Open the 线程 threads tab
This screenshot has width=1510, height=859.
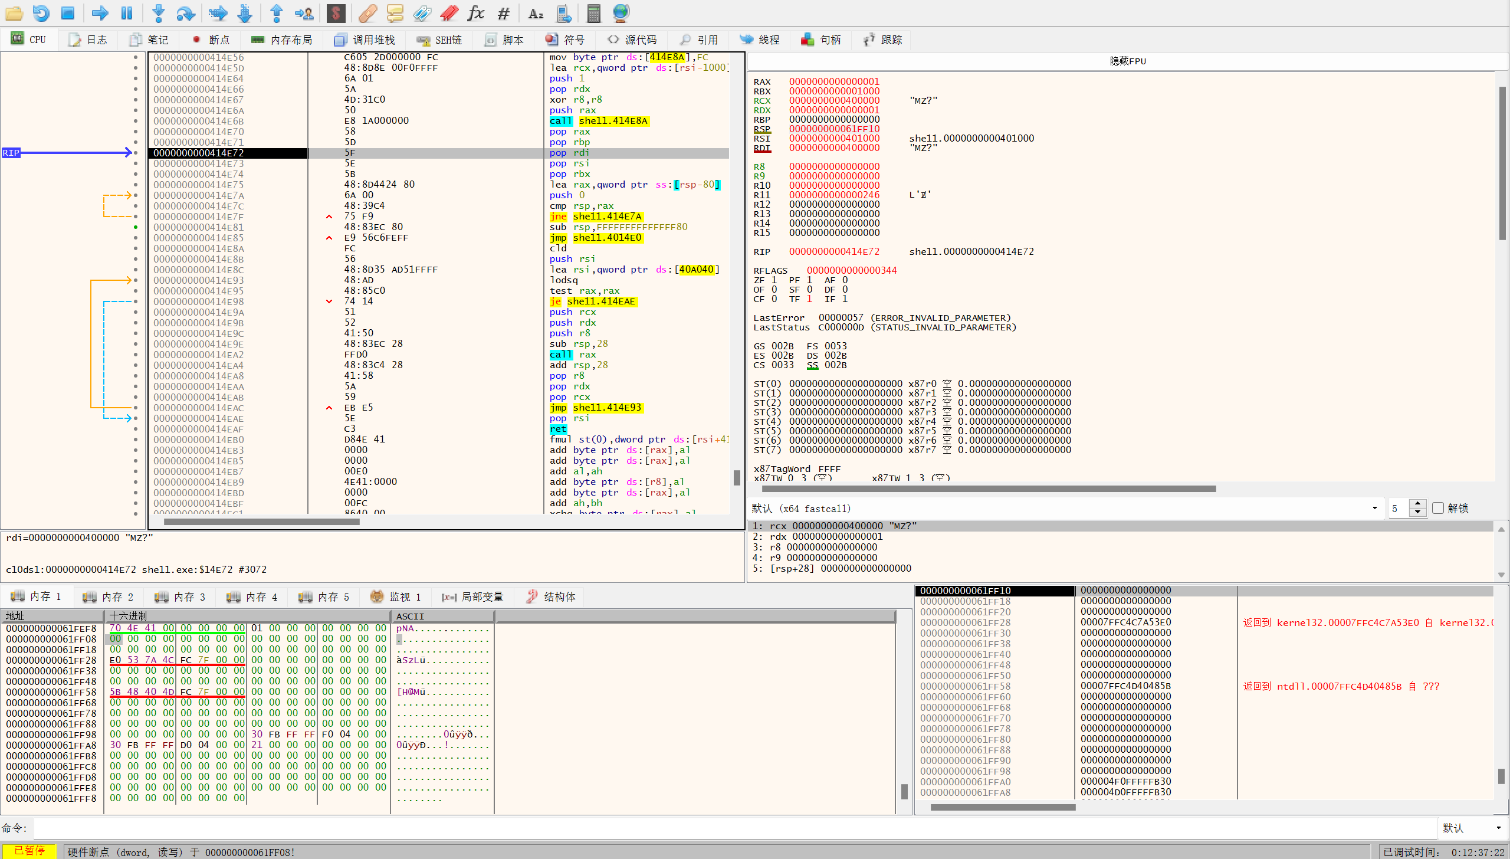[x=760, y=40]
